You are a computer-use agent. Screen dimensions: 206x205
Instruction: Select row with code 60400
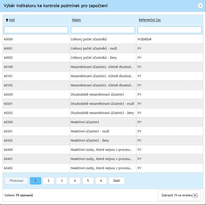pos(103,150)
